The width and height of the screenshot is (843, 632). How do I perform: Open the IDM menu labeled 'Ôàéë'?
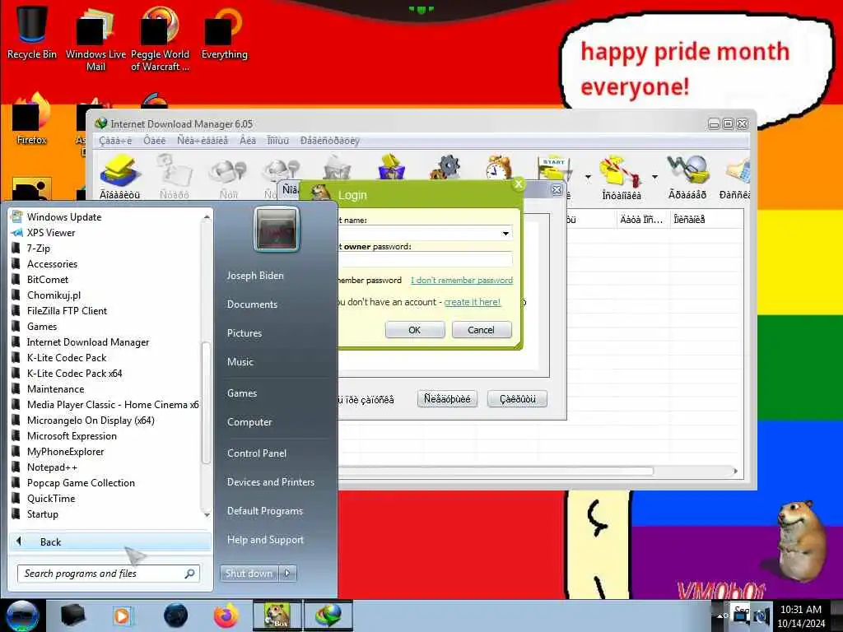pyautogui.click(x=154, y=140)
